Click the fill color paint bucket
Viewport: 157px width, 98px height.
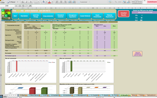(43, 2)
